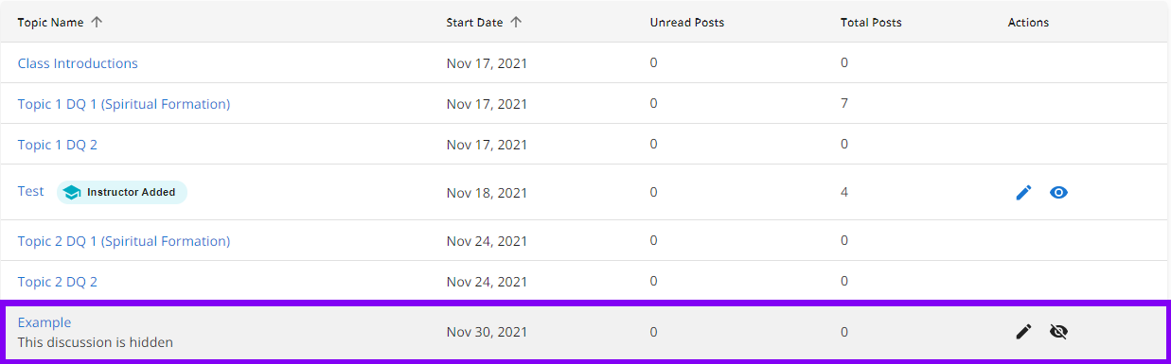The image size is (1171, 364).
Task: Sort by Start Date using arrow icon
Action: (x=515, y=22)
